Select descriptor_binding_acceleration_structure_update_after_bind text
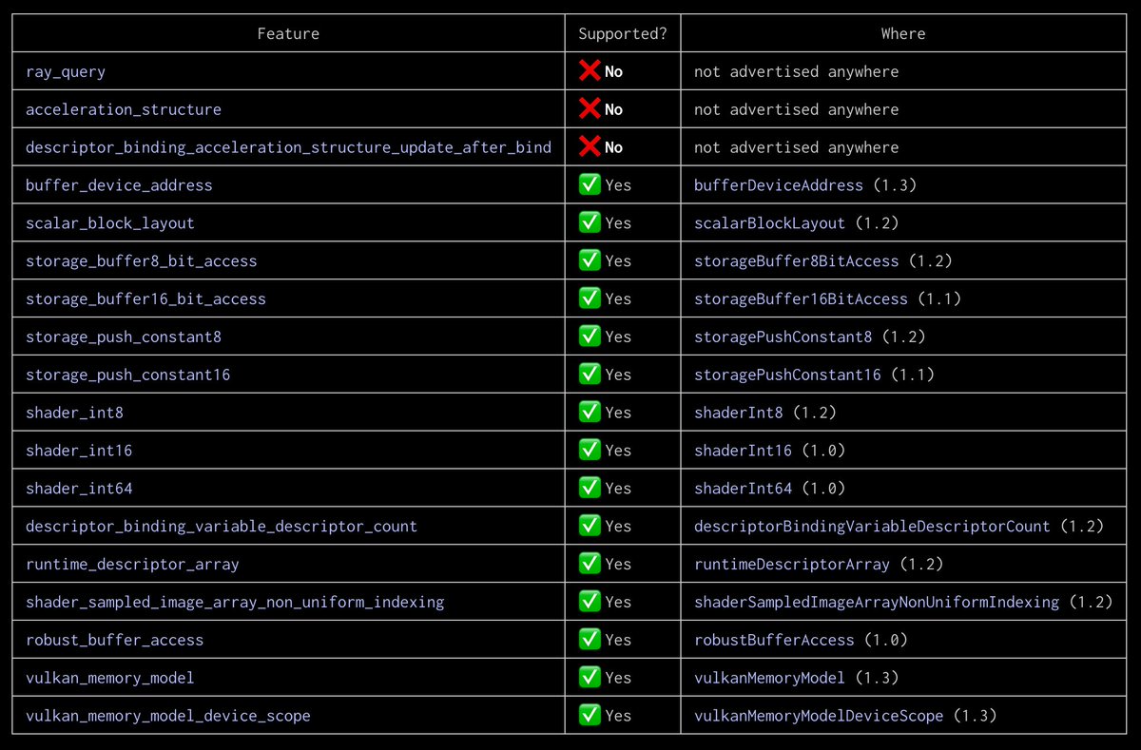The image size is (1141, 750). 288,147
